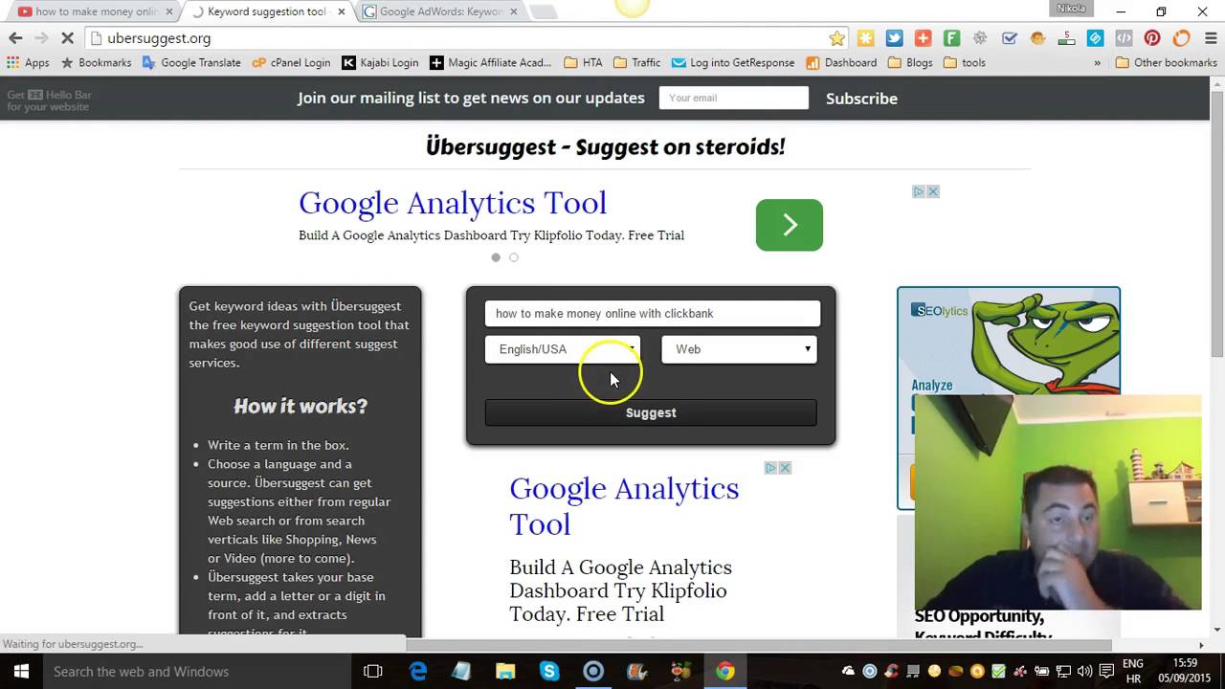The image size is (1225, 689).
Task: Close the lower Google Analytics ad X icon
Action: (x=785, y=468)
